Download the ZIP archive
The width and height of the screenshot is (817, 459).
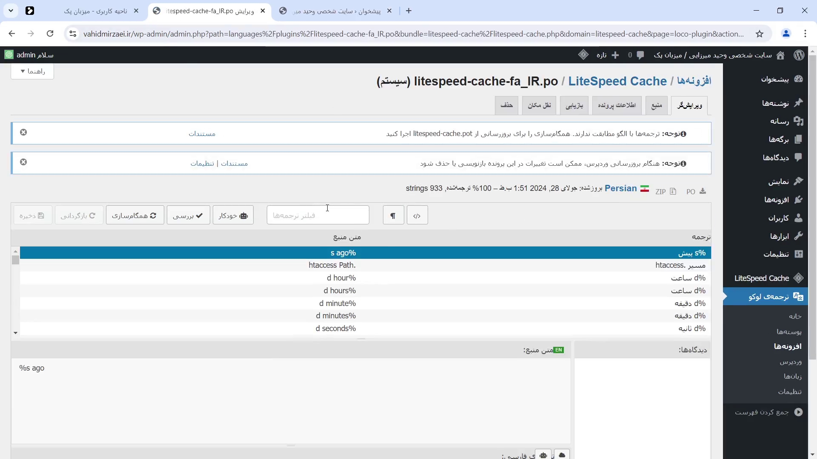pos(666,192)
